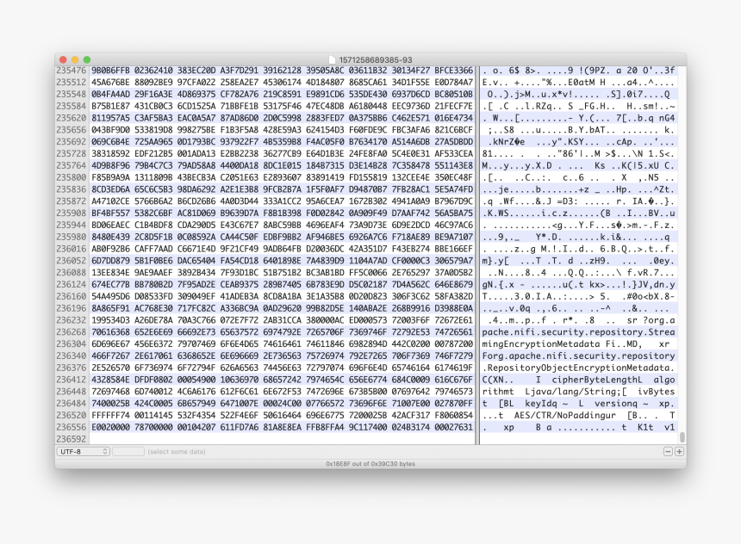This screenshot has width=741, height=544.
Task: Click hex group 6CD1525A
Action: tap(196, 106)
